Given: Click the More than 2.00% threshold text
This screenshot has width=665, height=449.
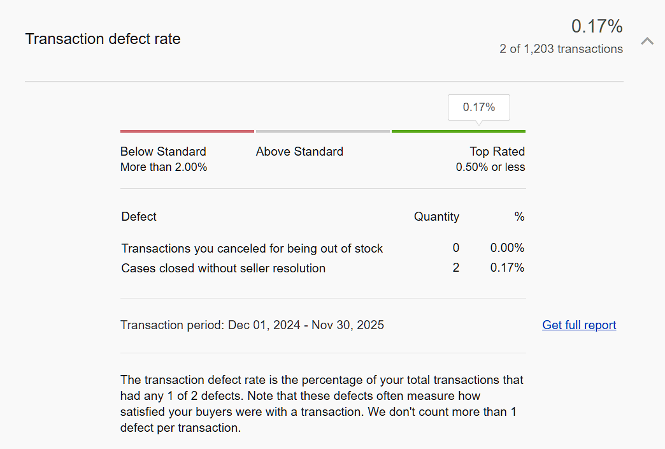Looking at the screenshot, I should pyautogui.click(x=164, y=168).
